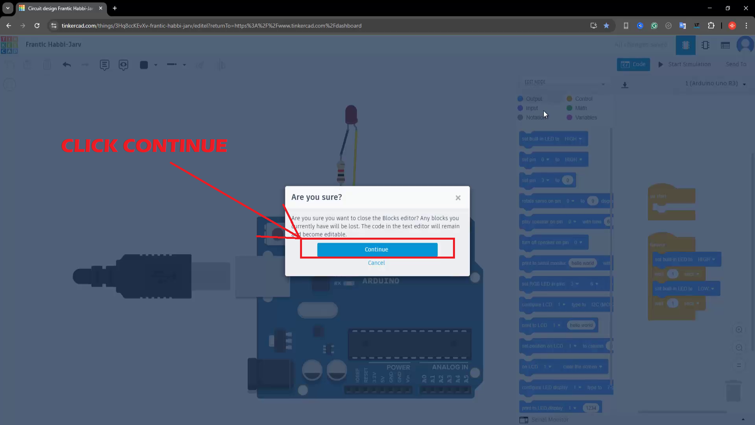Start Simulation play button
This screenshot has height=425, width=755.
click(x=685, y=64)
